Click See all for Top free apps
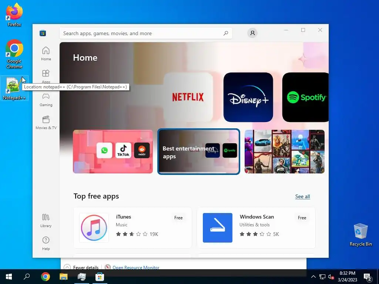The image size is (379, 284). click(303, 196)
